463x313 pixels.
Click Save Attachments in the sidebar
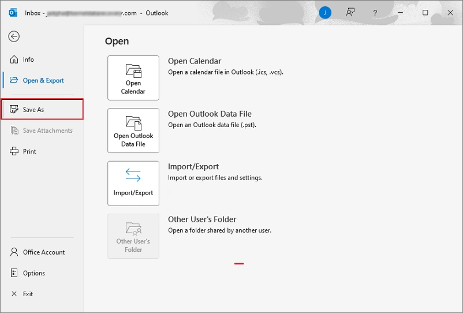coord(42,131)
